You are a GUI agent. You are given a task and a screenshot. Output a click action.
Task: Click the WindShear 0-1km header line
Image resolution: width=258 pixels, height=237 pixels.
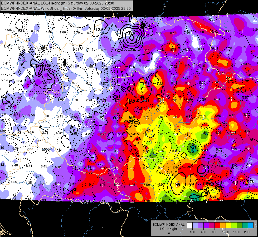(66, 8)
